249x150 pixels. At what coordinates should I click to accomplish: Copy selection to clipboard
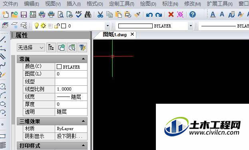point(110,14)
